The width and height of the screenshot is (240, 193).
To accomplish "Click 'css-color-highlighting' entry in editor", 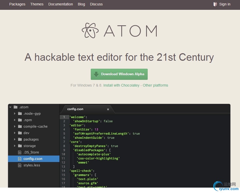I will 98,158.
